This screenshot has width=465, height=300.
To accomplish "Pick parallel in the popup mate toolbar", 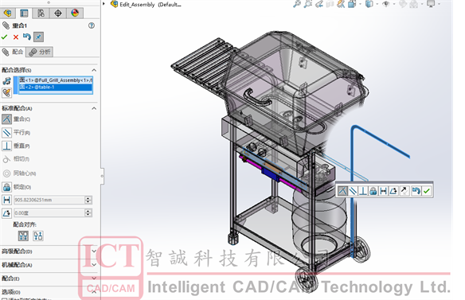I will pos(353,191).
